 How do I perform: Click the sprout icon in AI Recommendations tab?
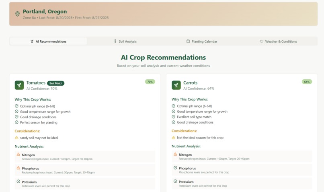point(32,41)
